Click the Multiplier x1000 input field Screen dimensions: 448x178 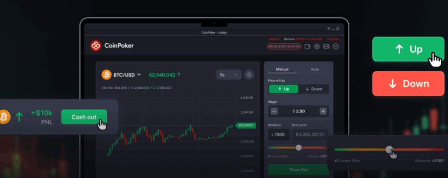pyautogui.click(x=279, y=135)
